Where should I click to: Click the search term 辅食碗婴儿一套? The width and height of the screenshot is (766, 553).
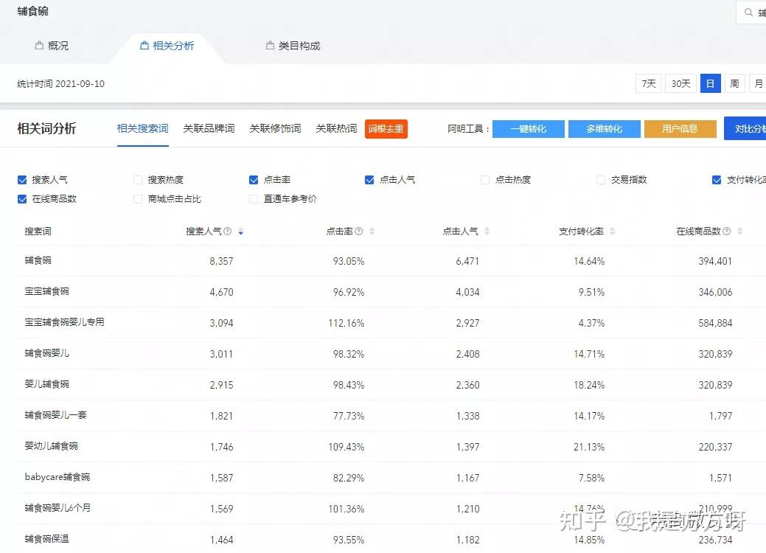point(56,415)
